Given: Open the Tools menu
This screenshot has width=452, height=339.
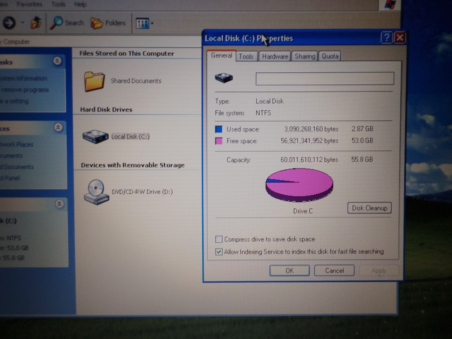Looking at the screenshot, I should pos(58,4).
